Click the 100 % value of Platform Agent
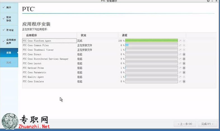 pyautogui.click(x=121, y=41)
